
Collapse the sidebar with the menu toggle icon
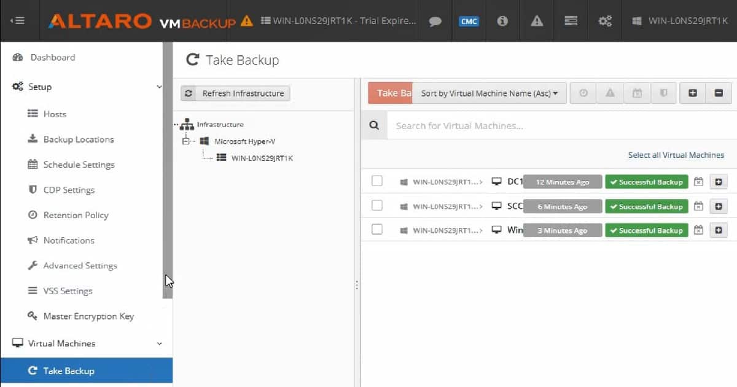[17, 21]
